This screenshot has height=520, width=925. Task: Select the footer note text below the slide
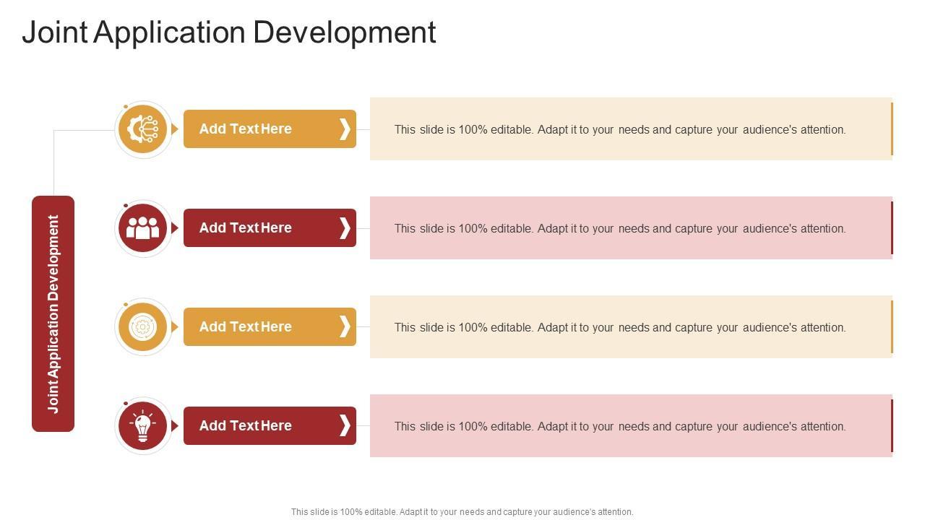tap(462, 512)
